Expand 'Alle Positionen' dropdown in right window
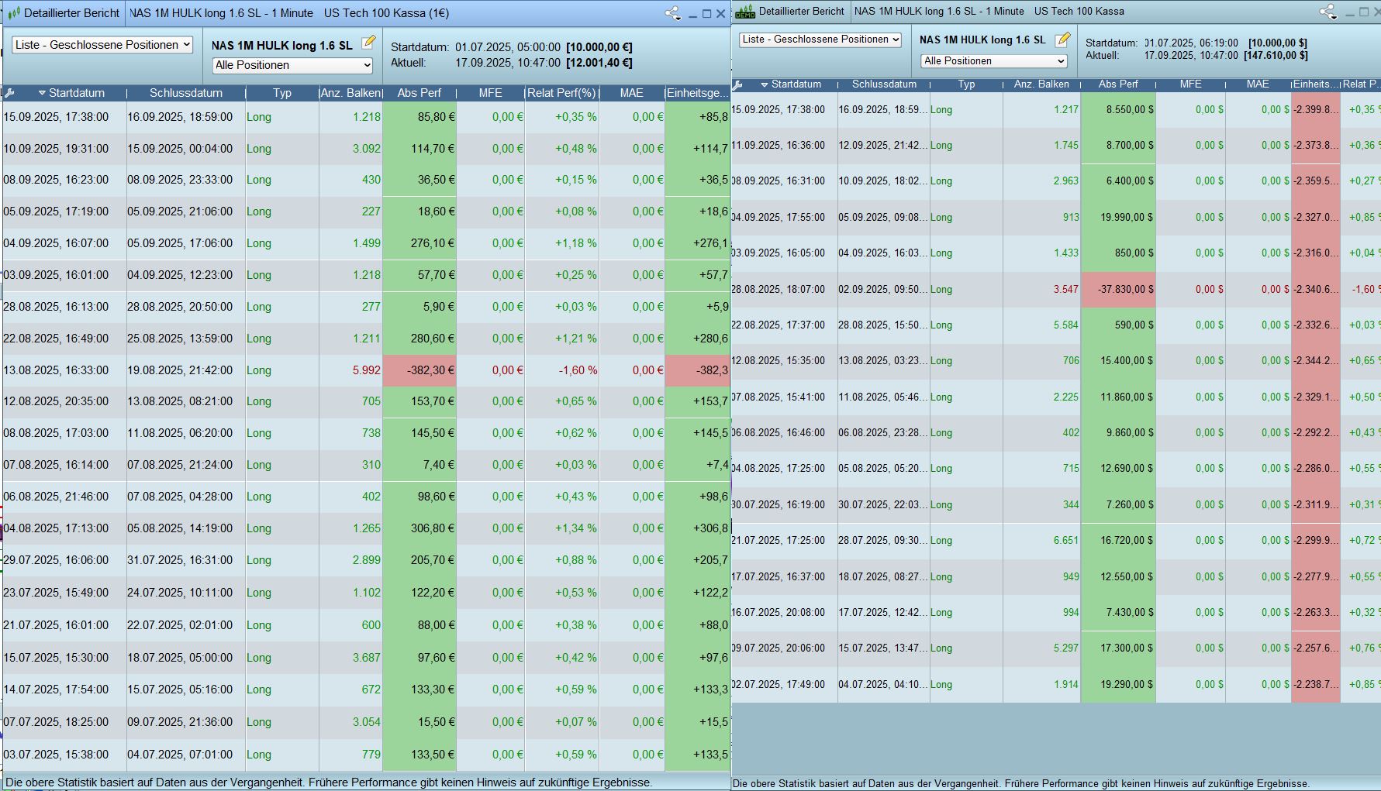 [x=994, y=61]
